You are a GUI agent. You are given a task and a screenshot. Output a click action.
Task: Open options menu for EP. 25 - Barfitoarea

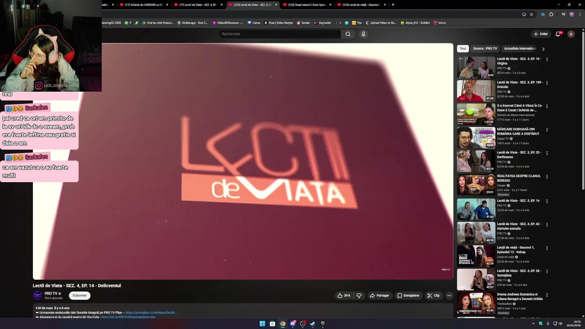[x=547, y=153]
